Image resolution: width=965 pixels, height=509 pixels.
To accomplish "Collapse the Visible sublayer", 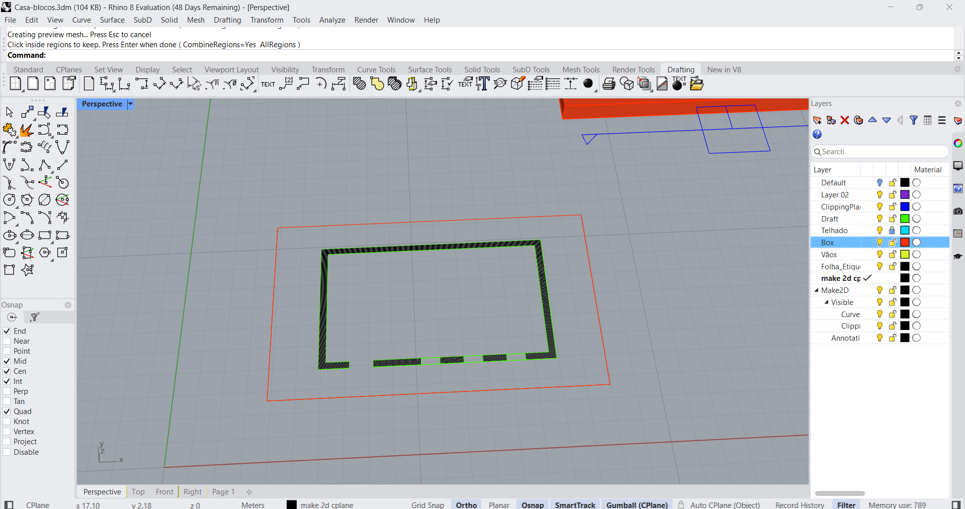I will coord(826,302).
